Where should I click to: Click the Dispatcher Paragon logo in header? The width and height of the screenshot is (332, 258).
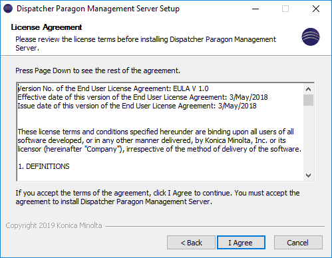tap(311, 37)
